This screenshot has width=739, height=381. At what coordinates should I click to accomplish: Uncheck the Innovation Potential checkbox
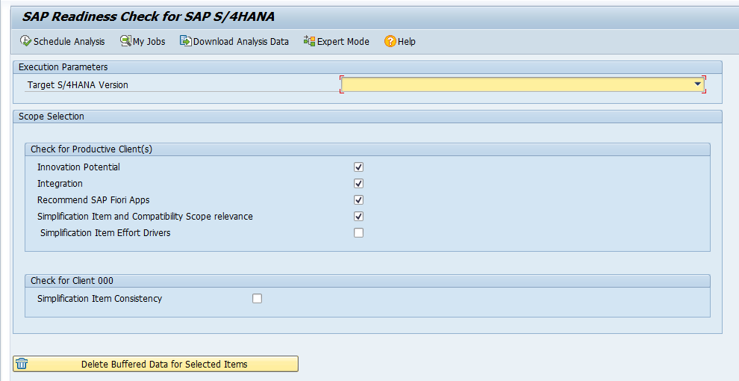(358, 167)
